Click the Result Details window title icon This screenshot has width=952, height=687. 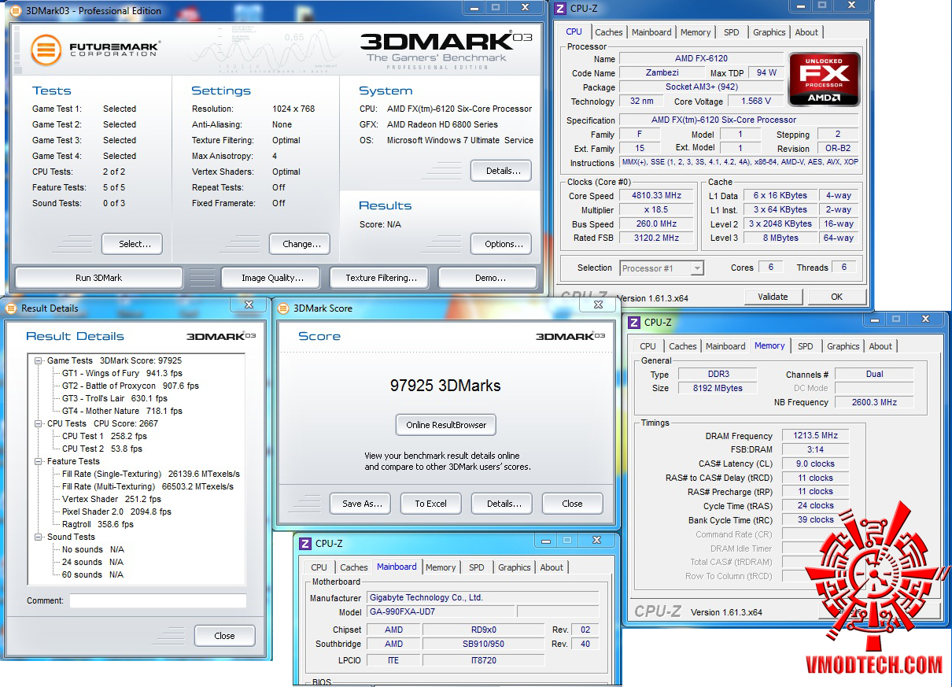pos(10,308)
